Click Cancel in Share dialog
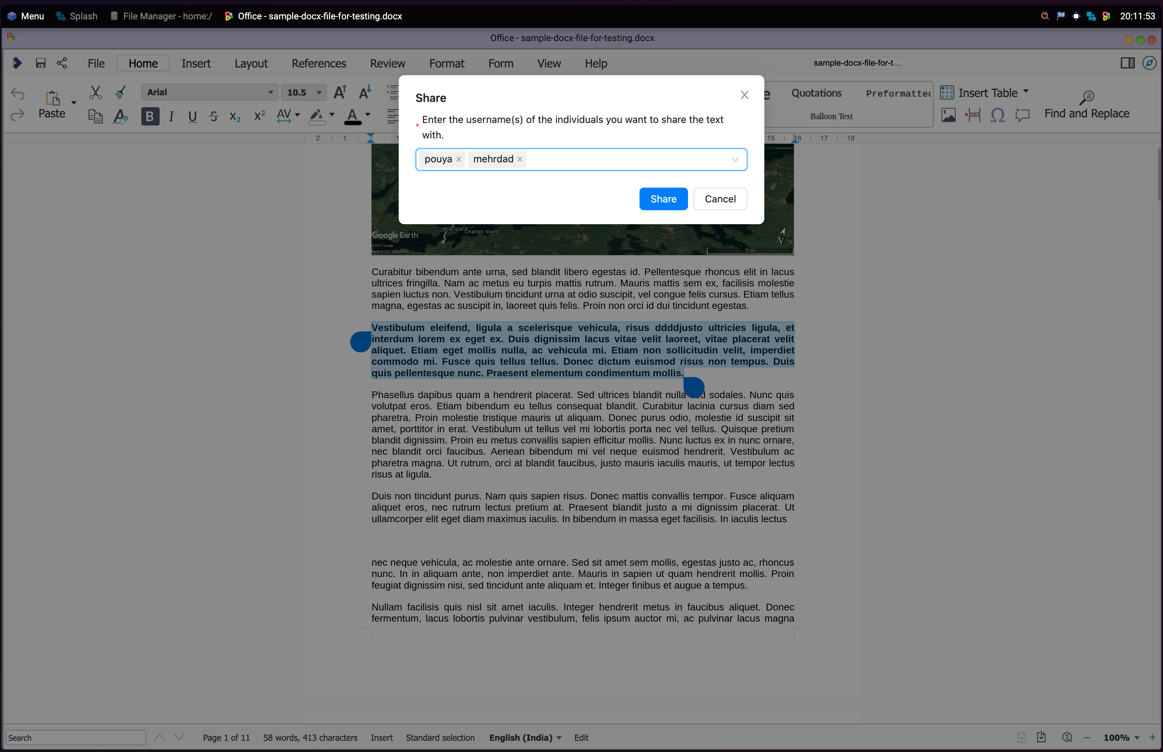The image size is (1163, 752). click(x=720, y=199)
